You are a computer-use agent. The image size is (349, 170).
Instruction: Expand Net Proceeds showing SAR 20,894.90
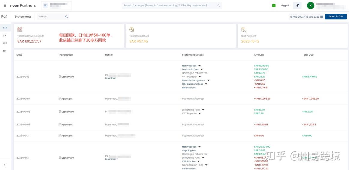(x=200, y=147)
